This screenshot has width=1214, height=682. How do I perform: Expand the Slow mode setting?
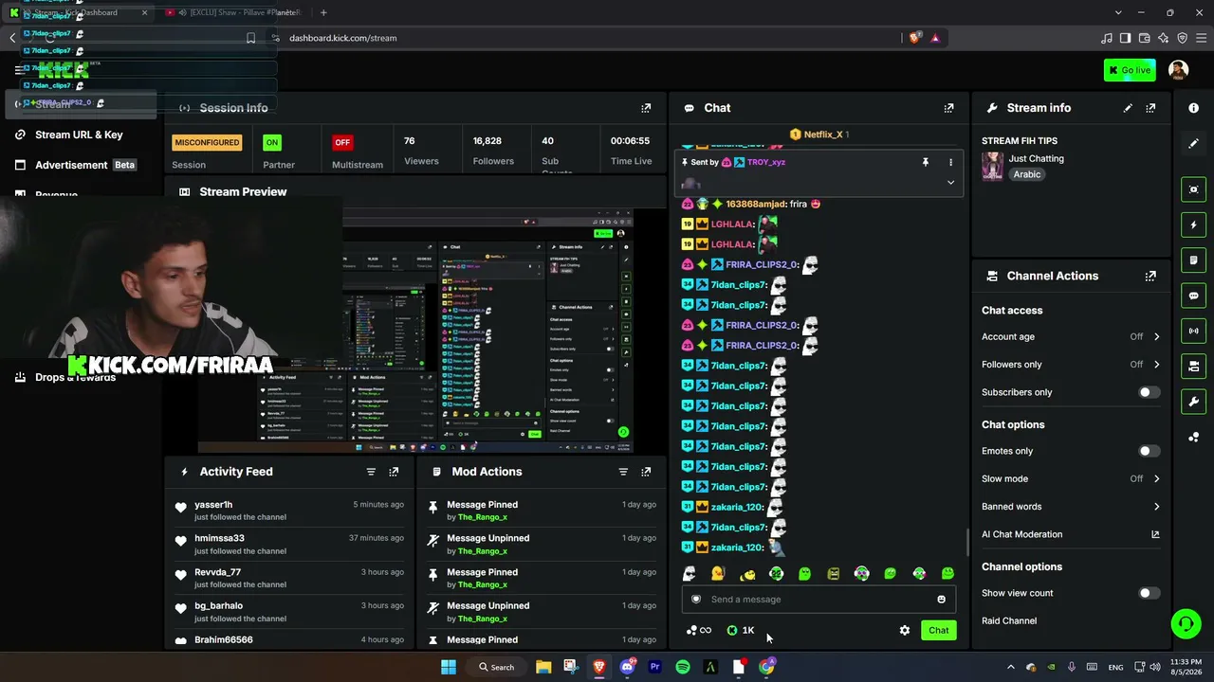[x=1156, y=479]
